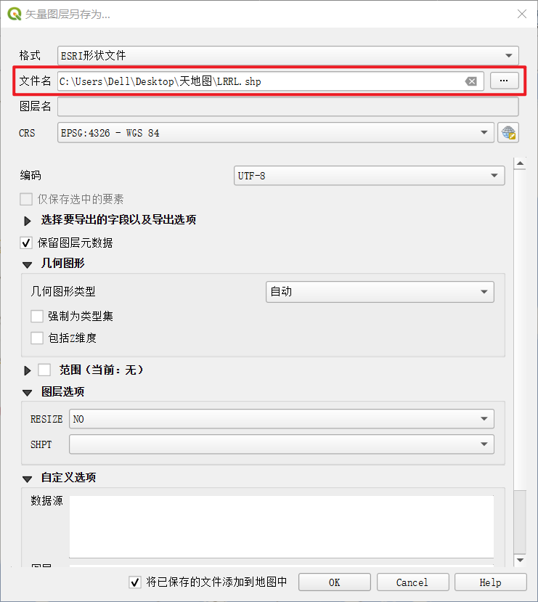Click the vertical scrollbar thumb
The height and width of the screenshot is (602, 538).
click(520, 522)
